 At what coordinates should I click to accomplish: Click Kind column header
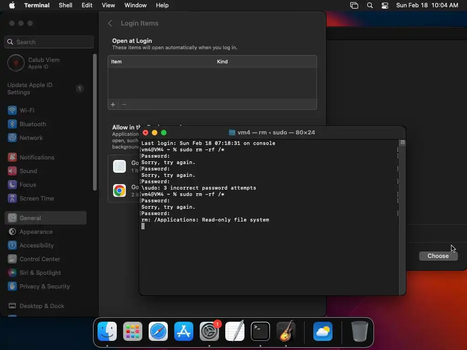pyautogui.click(x=222, y=62)
